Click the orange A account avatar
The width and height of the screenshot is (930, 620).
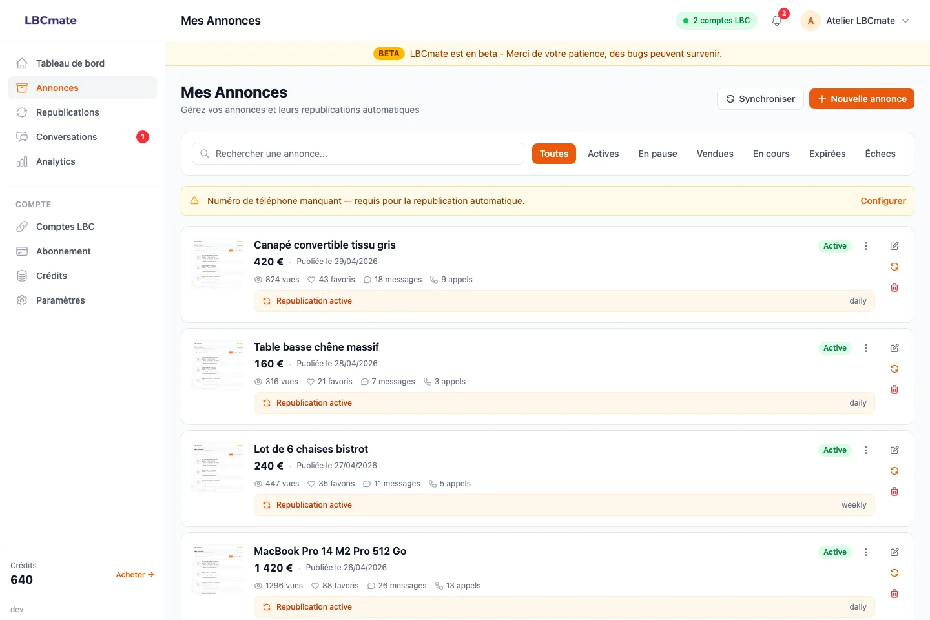[x=811, y=21]
